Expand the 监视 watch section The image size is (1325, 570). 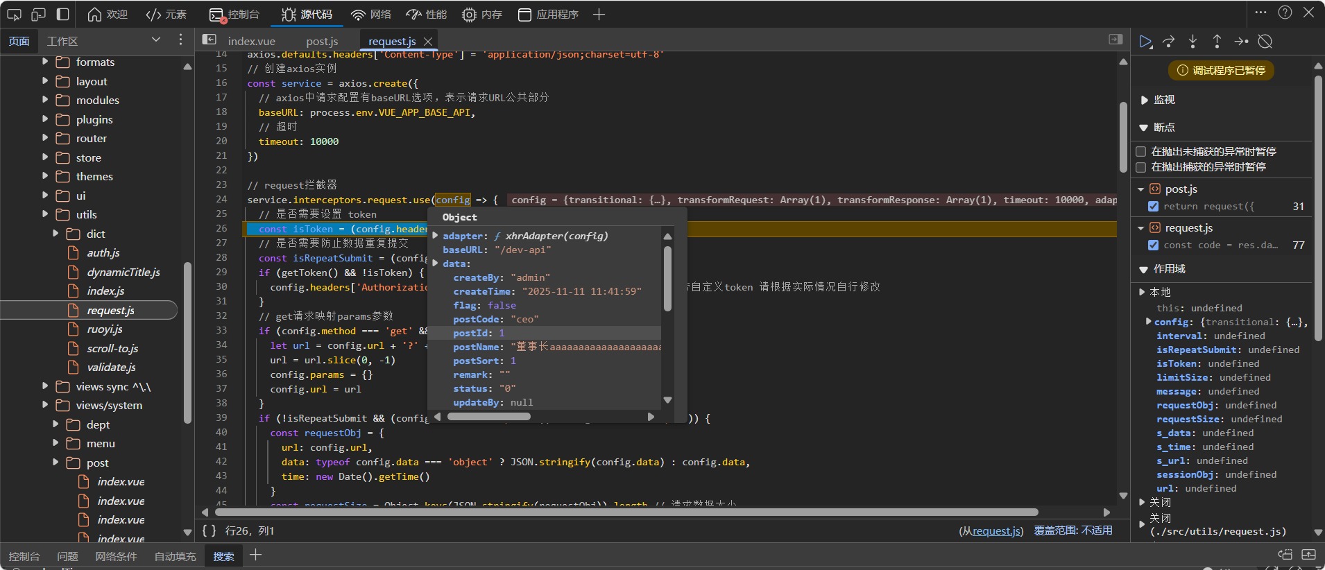pos(1144,100)
